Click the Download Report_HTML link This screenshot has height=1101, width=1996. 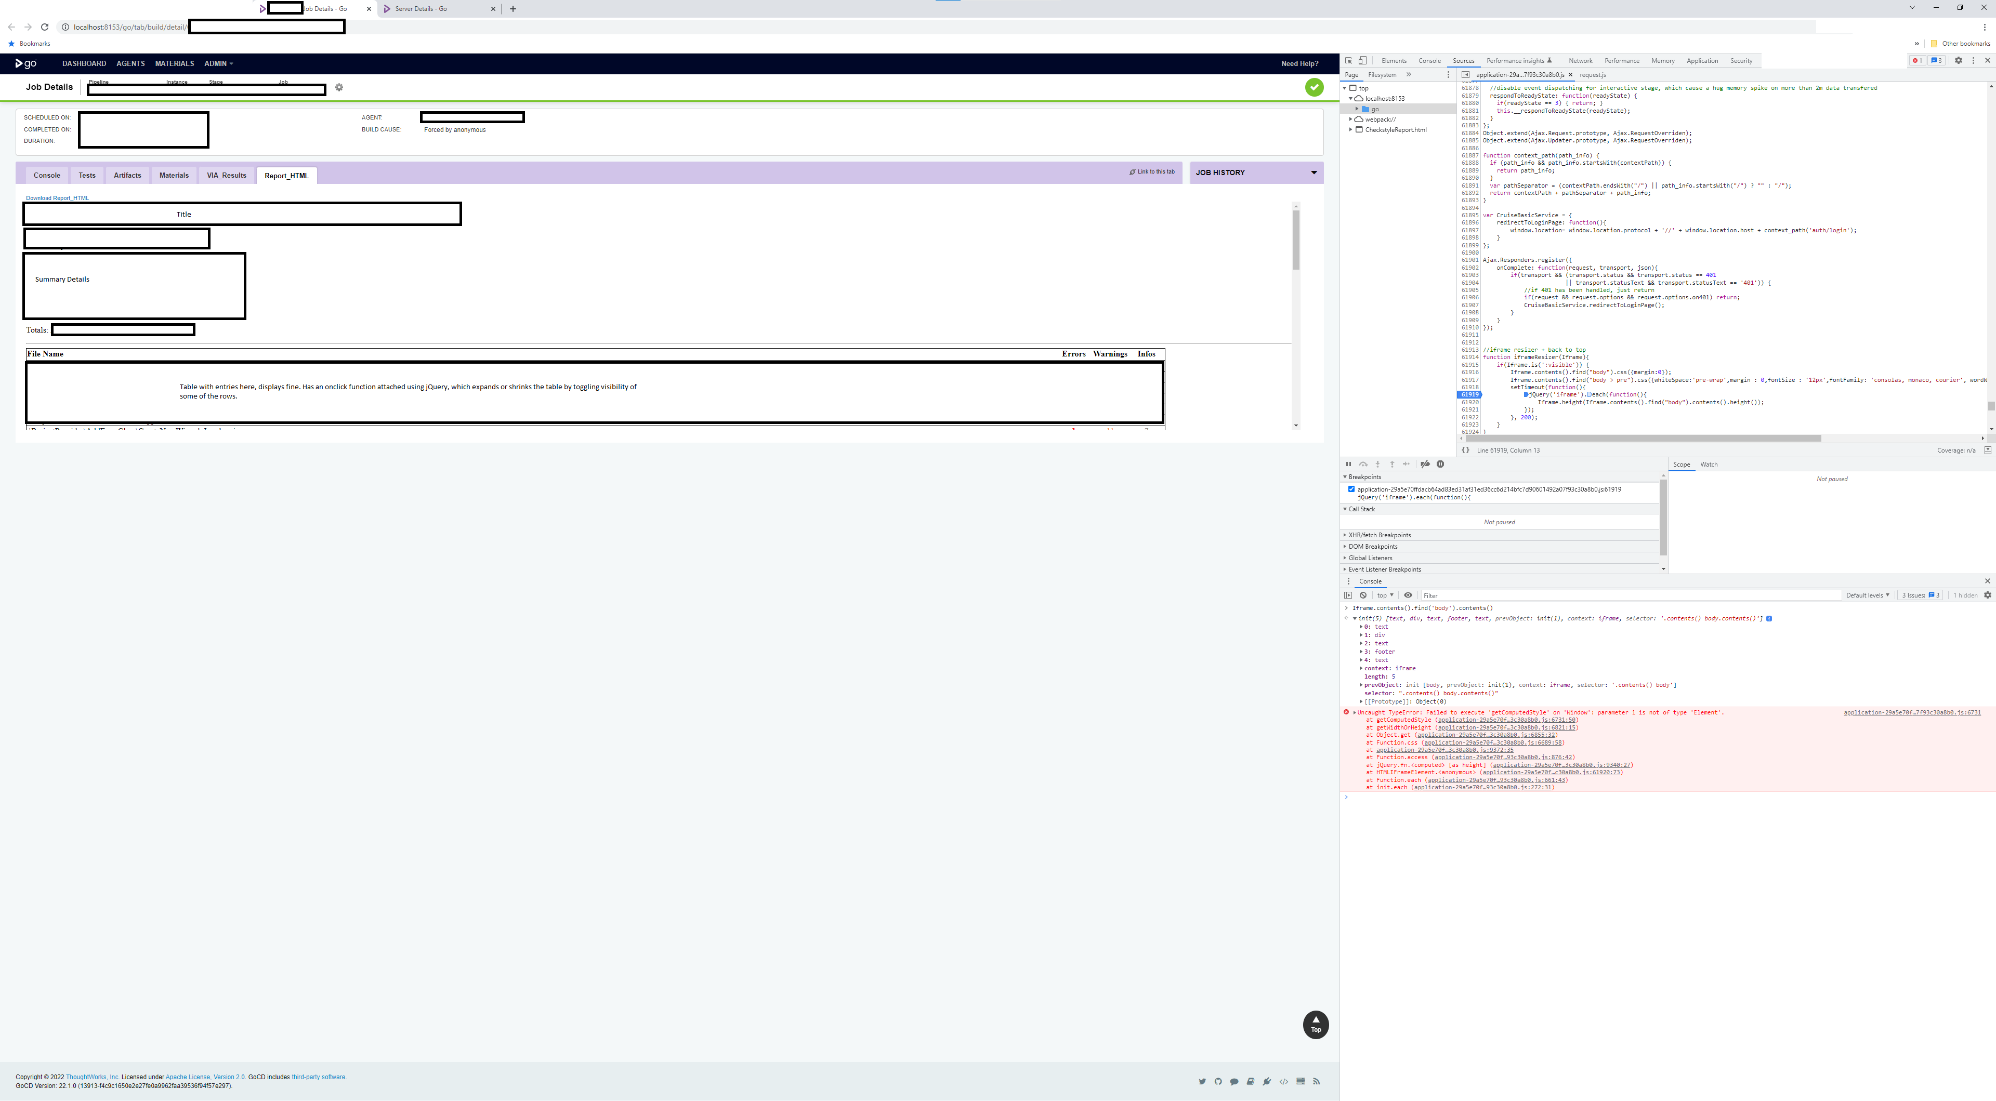point(57,198)
